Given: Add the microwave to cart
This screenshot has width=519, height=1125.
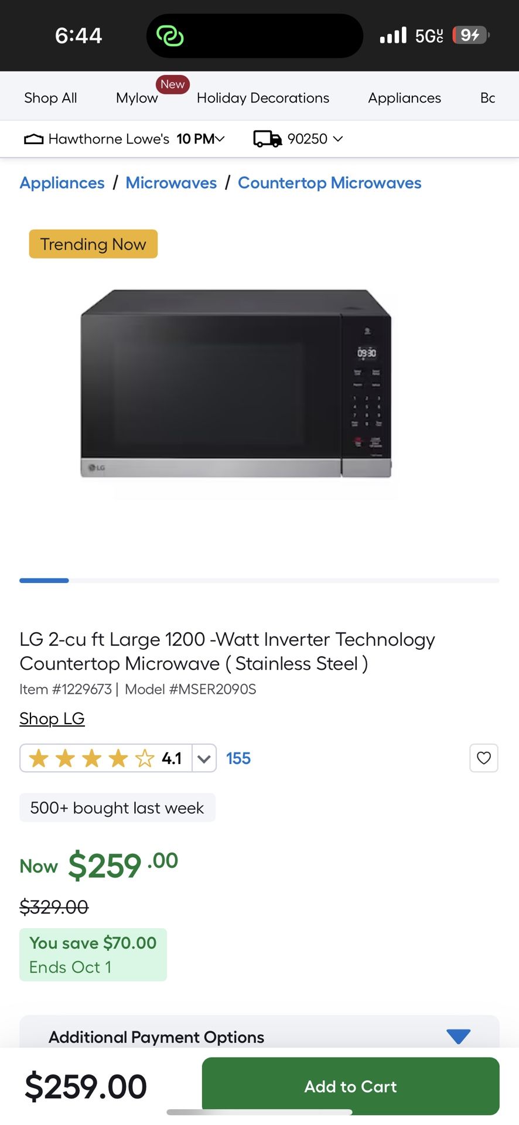Looking at the screenshot, I should (x=351, y=1086).
